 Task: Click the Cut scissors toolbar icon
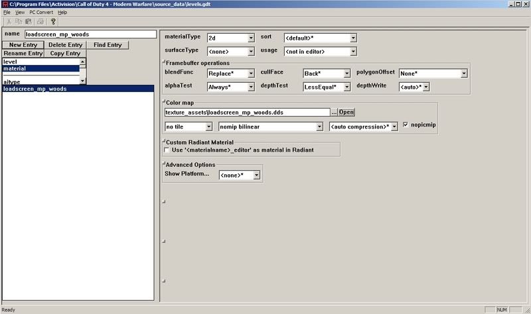pos(9,21)
